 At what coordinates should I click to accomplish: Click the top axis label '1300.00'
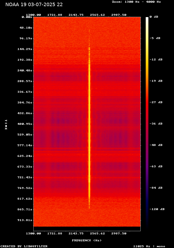[x=33, y=15]
